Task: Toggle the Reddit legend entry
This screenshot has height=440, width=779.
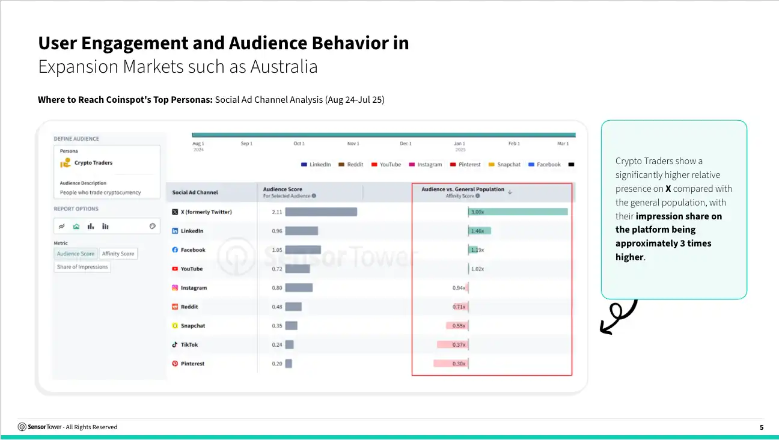Action: [x=350, y=165]
